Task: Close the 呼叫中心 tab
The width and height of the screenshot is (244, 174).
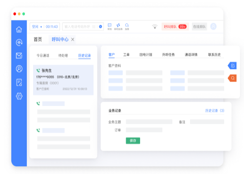Action: pos(73,39)
